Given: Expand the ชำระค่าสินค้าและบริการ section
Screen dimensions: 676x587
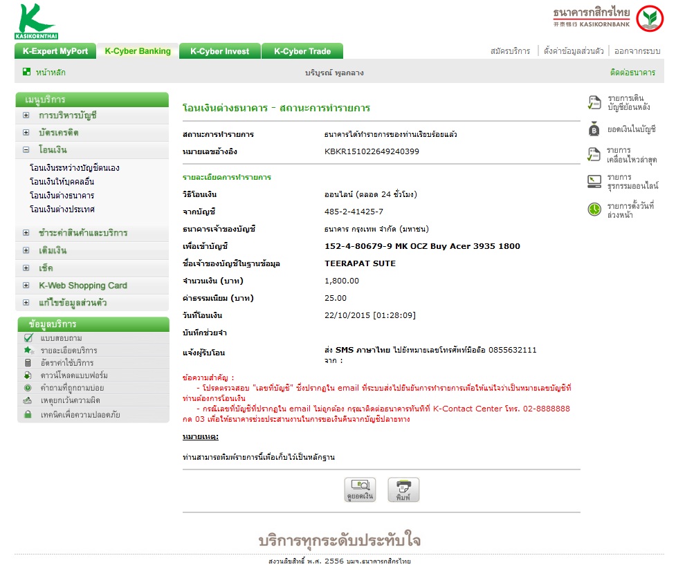Looking at the screenshot, I should [26, 232].
